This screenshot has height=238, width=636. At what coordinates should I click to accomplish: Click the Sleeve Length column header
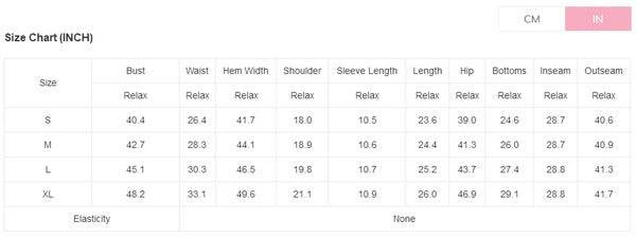point(367,71)
